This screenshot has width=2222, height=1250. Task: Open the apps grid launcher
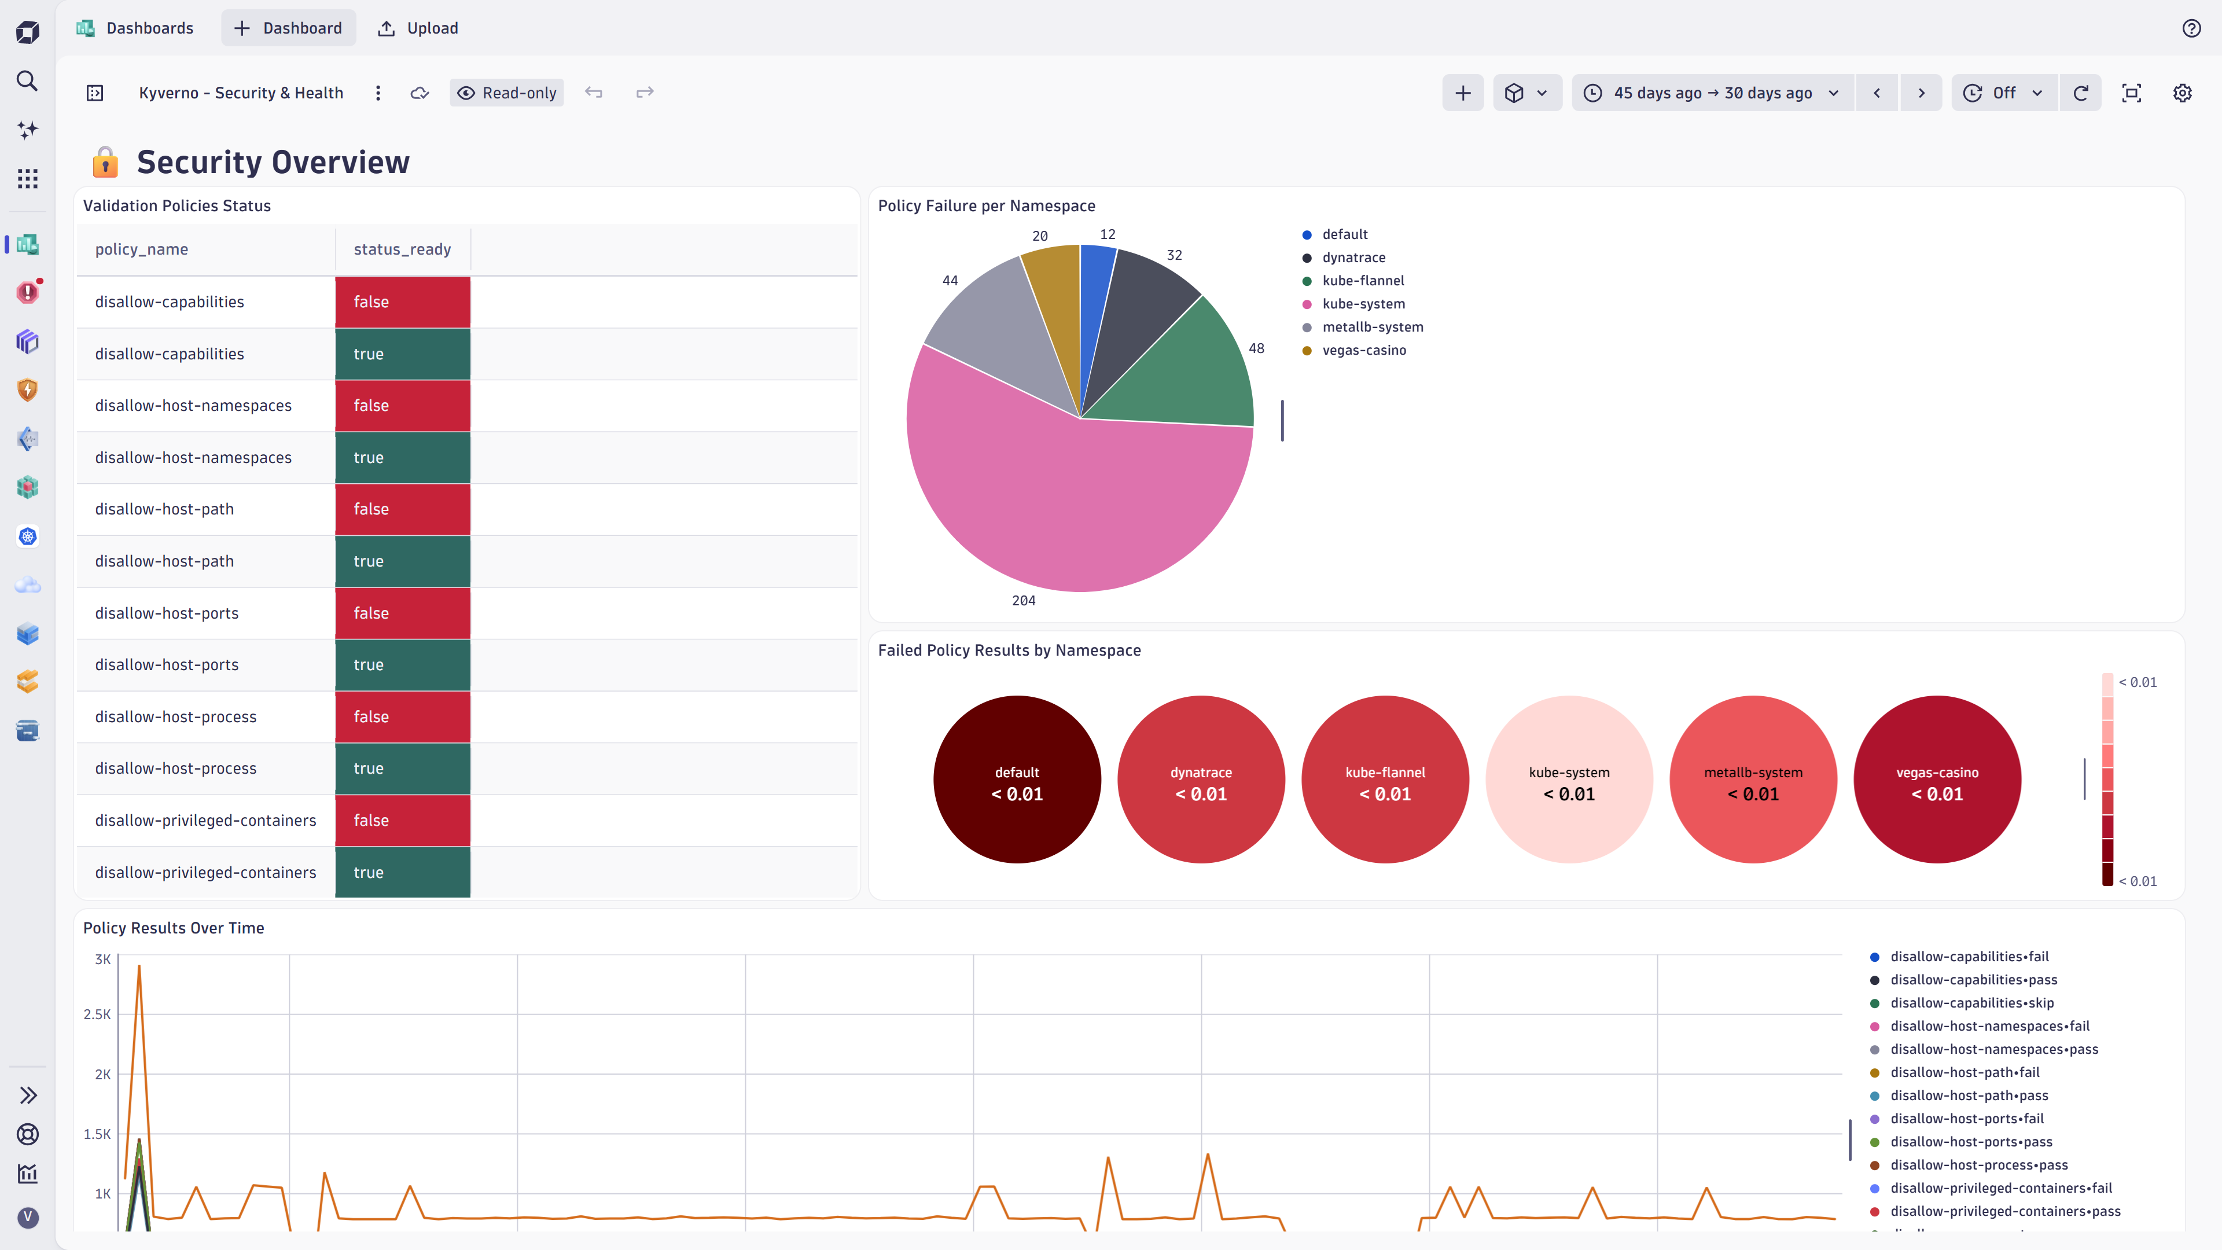(28, 179)
